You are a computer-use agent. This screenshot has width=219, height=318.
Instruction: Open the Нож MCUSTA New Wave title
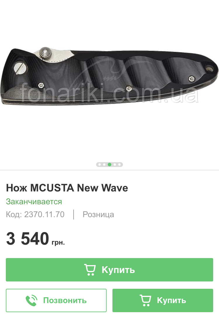coord(67,188)
